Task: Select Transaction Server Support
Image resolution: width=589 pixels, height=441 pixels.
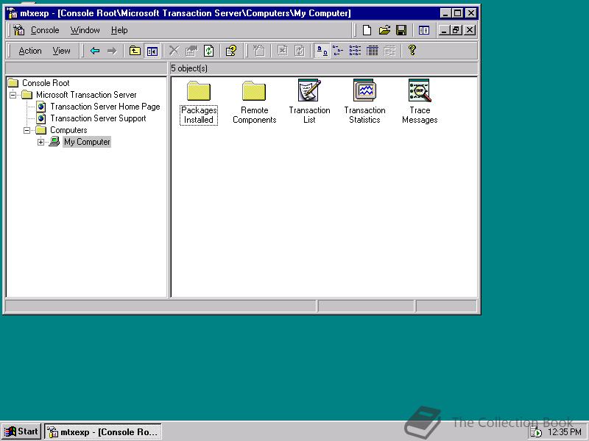Action: click(98, 118)
